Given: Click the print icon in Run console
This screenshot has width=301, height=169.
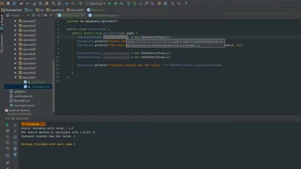Looking at the screenshot, I should [x=15, y=149].
